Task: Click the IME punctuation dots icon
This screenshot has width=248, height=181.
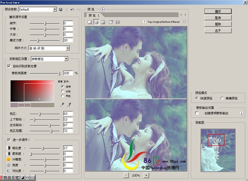Action: point(27,178)
